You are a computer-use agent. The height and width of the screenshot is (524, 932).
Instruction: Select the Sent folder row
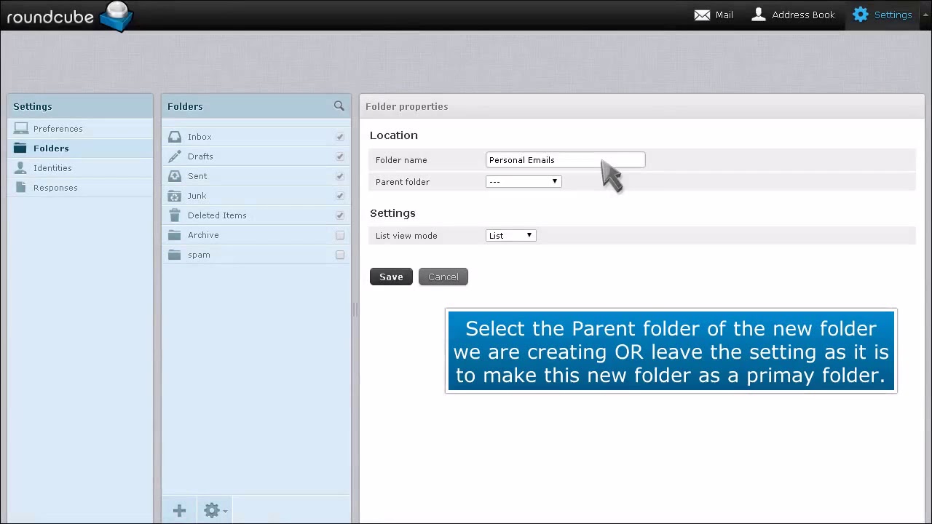click(x=256, y=176)
